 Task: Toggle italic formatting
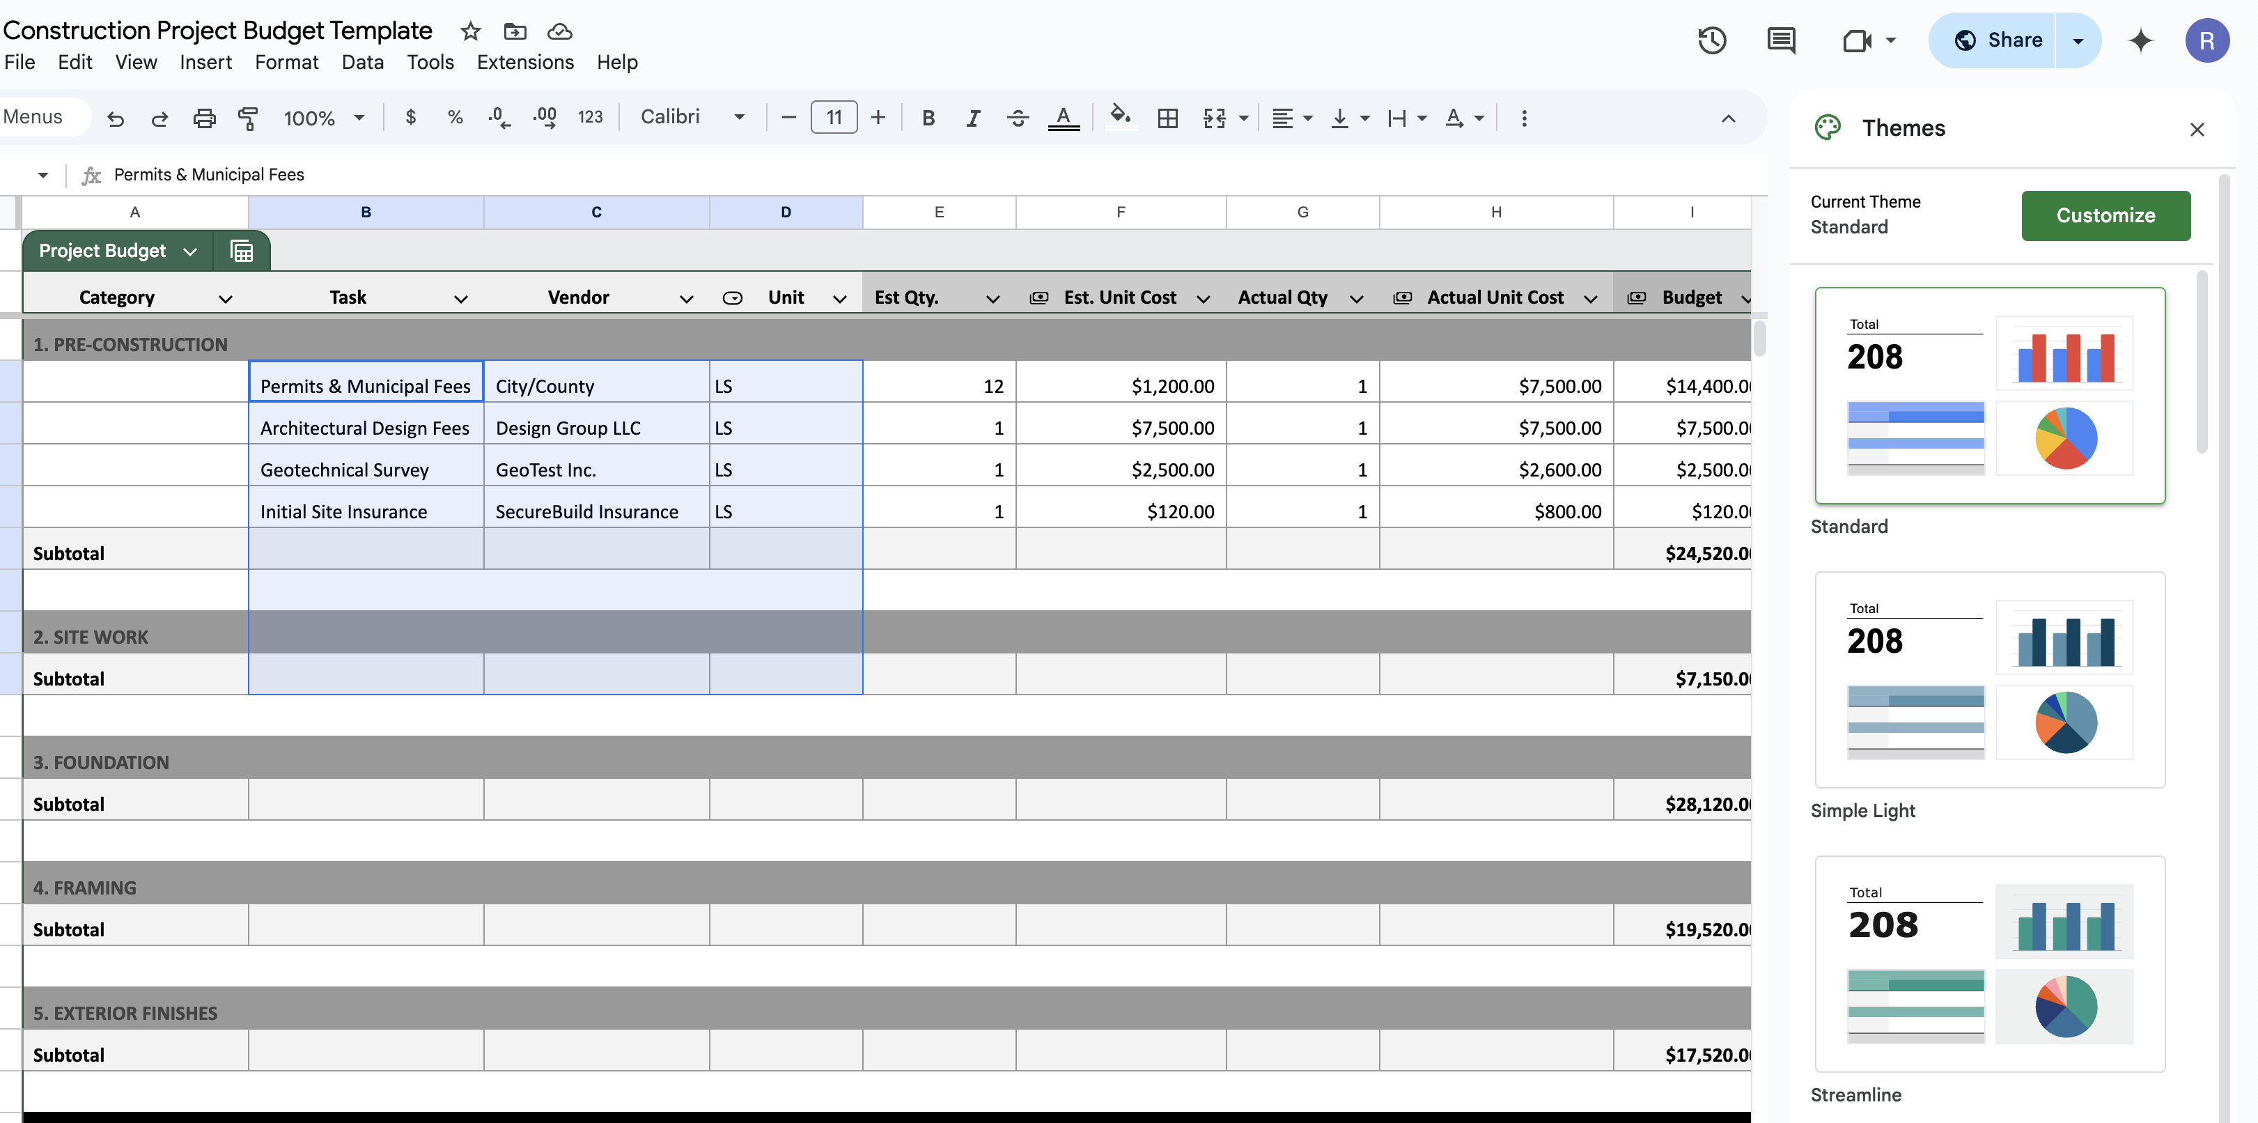click(x=973, y=116)
